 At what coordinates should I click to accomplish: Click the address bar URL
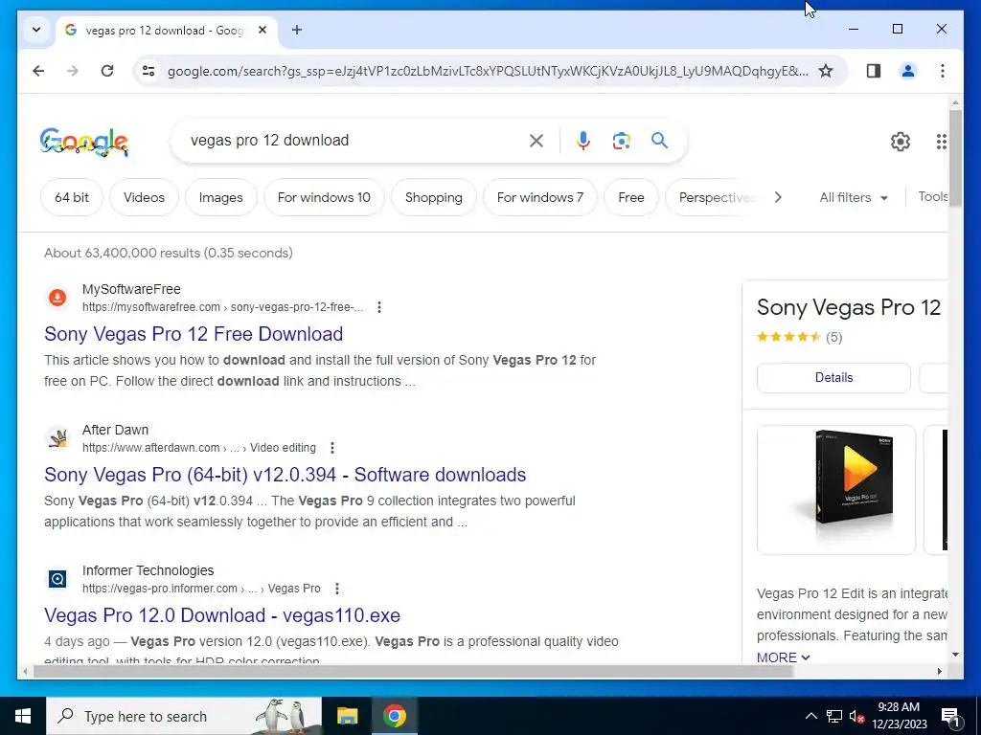point(488,71)
